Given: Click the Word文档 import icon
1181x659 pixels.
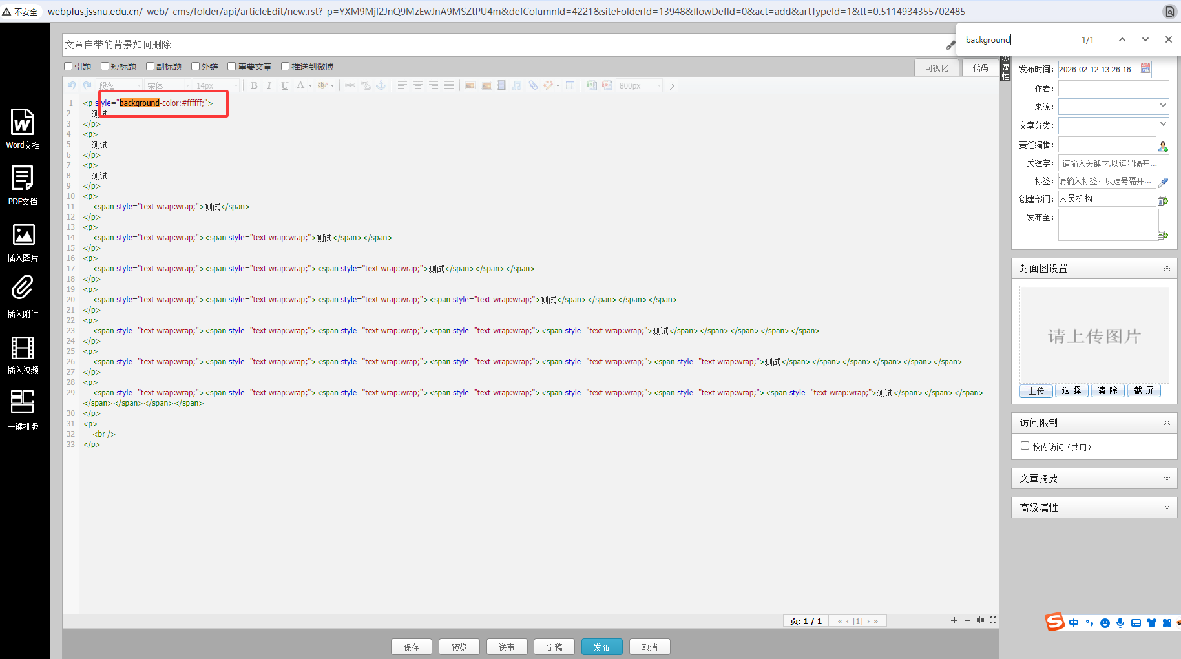Looking at the screenshot, I should click(x=23, y=123).
